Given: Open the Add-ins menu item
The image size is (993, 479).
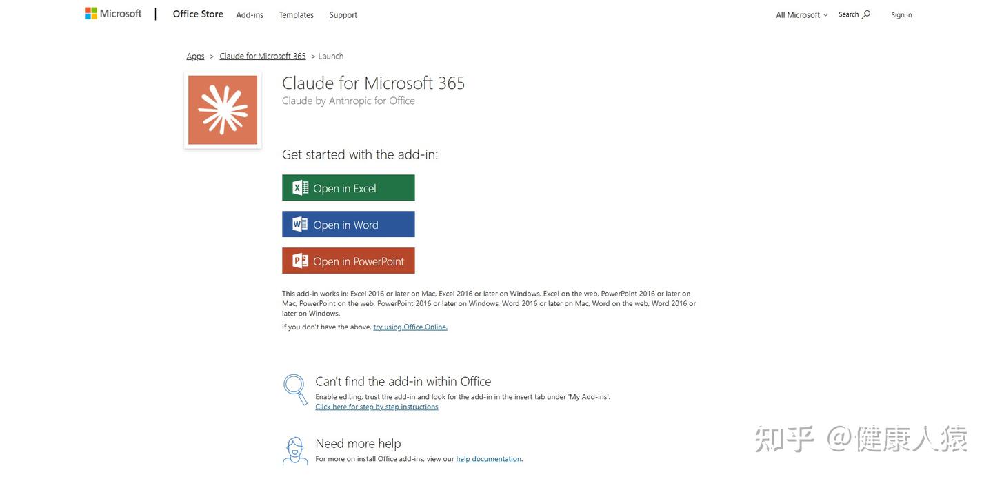Looking at the screenshot, I should click(250, 14).
